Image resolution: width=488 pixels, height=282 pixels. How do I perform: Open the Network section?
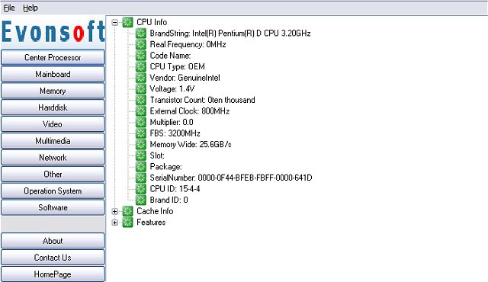tap(53, 158)
